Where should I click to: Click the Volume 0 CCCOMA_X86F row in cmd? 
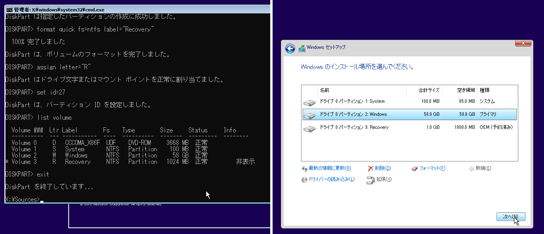109,143
